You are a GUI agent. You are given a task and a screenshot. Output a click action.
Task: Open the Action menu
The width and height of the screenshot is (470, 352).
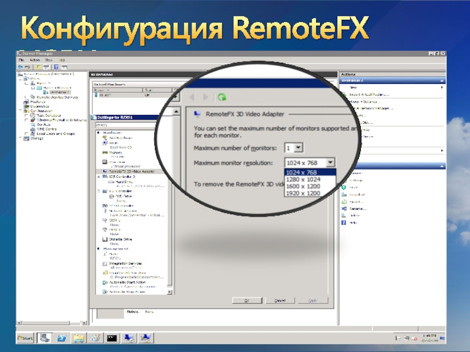(x=35, y=60)
